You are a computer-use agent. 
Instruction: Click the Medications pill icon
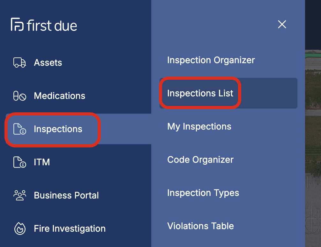(x=20, y=96)
